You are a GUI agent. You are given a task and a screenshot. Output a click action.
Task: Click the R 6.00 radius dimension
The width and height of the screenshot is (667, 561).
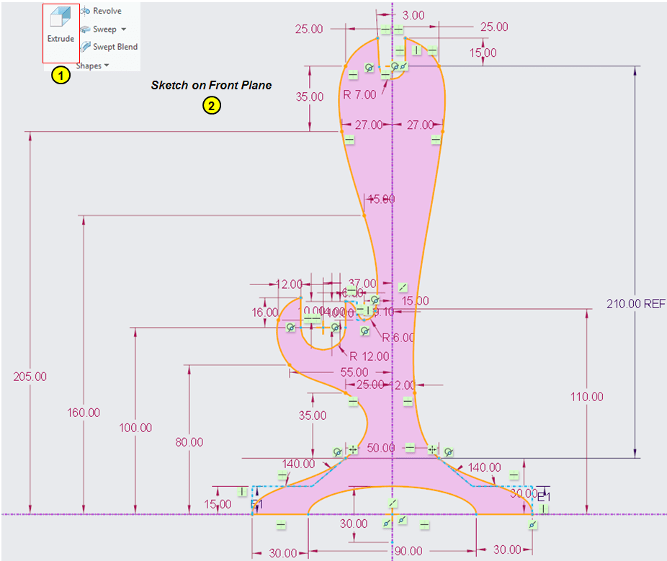(398, 338)
